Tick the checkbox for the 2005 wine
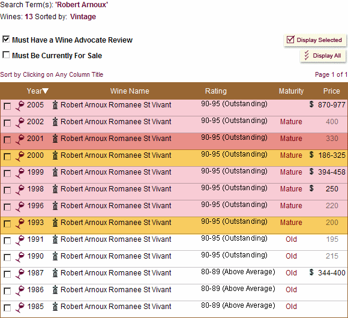Screen dimensions: 348x318 (7, 106)
